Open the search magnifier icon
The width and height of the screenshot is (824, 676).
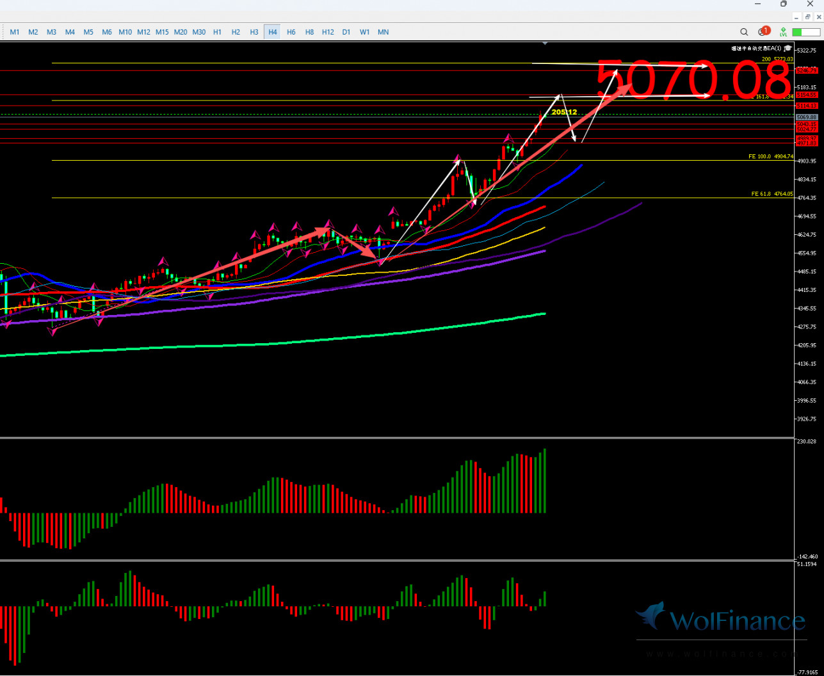tap(744, 32)
